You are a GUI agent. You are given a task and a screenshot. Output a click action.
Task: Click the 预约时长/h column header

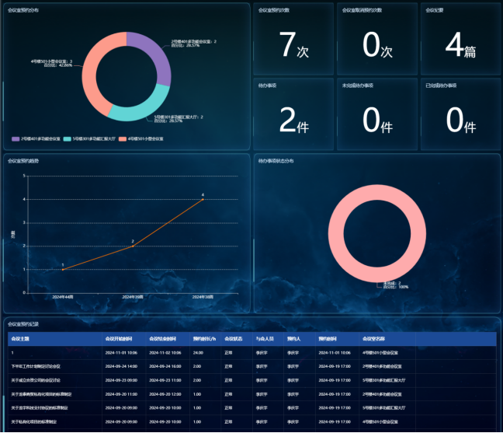pos(203,339)
